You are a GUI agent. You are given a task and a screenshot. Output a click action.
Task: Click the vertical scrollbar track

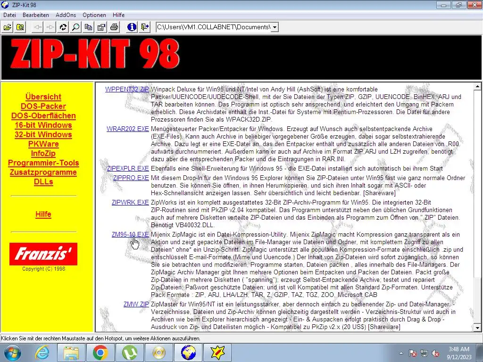pyautogui.click(x=477, y=185)
